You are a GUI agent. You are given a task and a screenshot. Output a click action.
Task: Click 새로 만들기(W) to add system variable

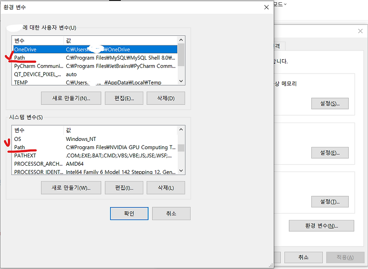tap(71, 187)
